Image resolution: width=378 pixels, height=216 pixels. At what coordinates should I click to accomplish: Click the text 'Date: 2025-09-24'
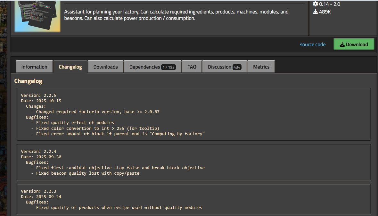point(41,196)
